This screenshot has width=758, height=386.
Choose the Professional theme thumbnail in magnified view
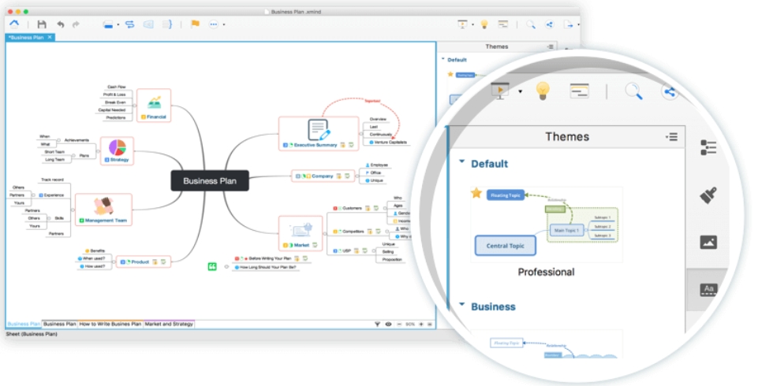coord(547,225)
